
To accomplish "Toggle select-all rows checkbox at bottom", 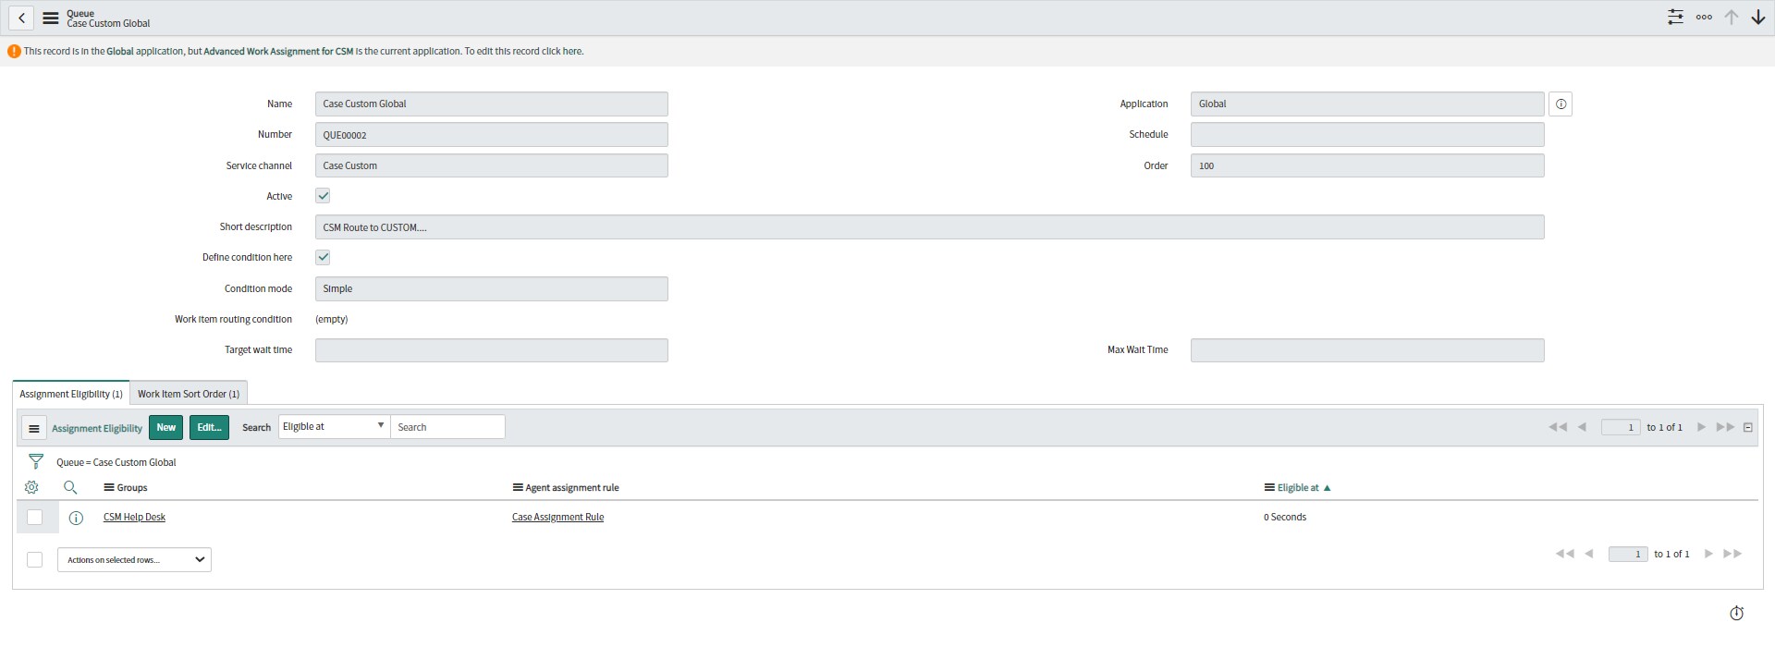I will click(35, 560).
